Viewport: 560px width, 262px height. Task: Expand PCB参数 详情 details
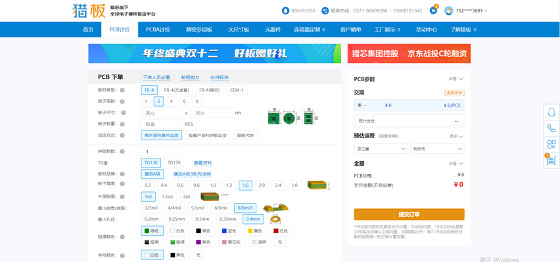click(455, 79)
